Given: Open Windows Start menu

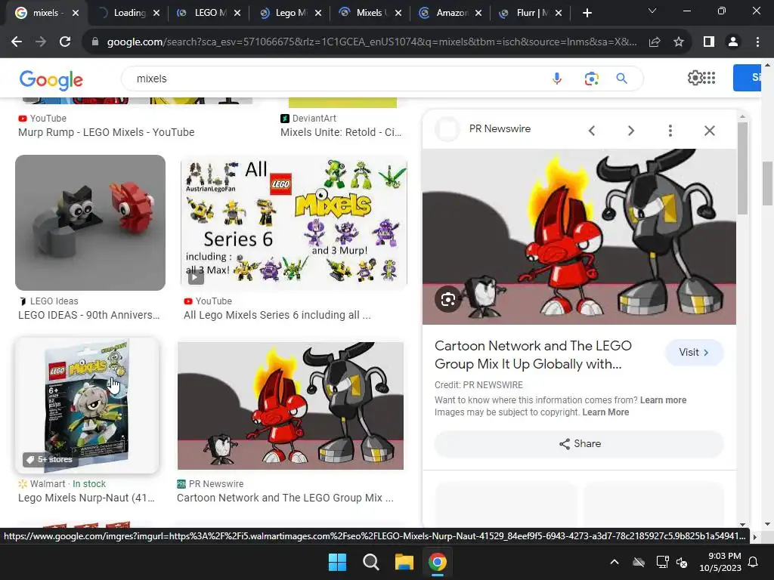Looking at the screenshot, I should 338,562.
